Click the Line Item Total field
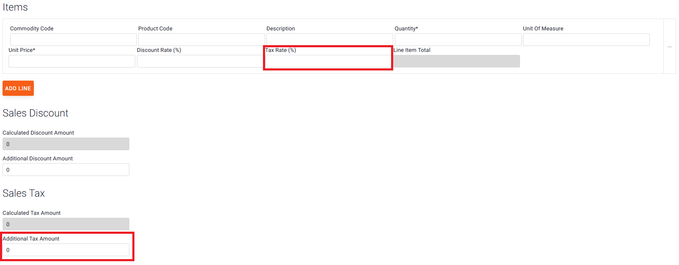Image resolution: width=679 pixels, height=265 pixels. (x=457, y=61)
